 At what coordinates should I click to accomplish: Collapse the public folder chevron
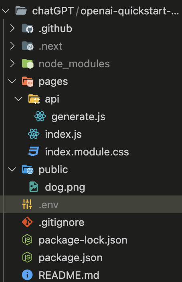pyautogui.click(x=12, y=169)
